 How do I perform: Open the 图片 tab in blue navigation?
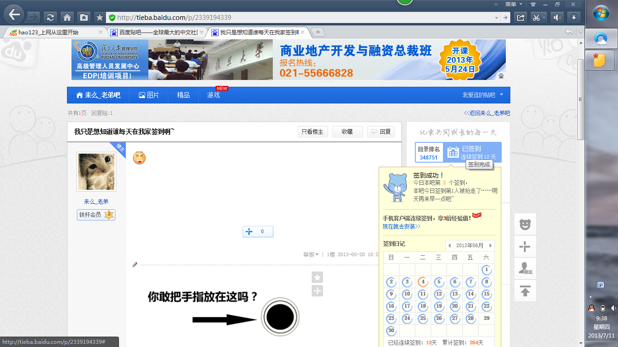coord(149,95)
